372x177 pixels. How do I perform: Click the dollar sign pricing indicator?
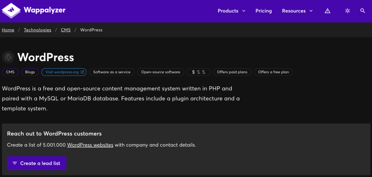(194, 72)
